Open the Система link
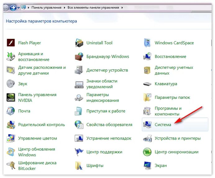Image resolution: width=215 pixels, height=178 pixels. coord(163,125)
